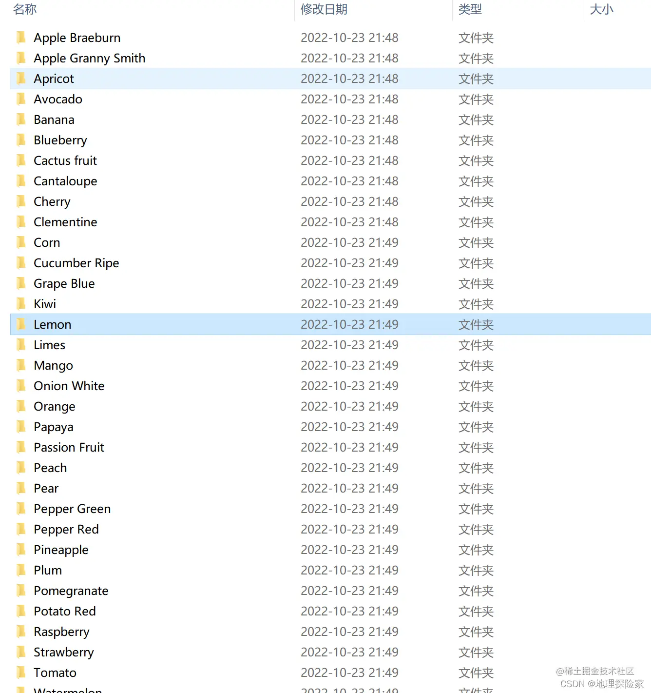Click the Papaya folder icon
Viewport: 651px width, 693px height.
(x=21, y=427)
